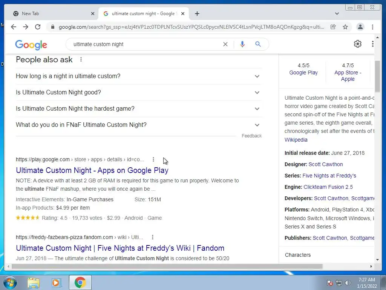Click the play.google.com result URL breadcrumb
The height and width of the screenshot is (290, 386).
pyautogui.click(x=80, y=160)
